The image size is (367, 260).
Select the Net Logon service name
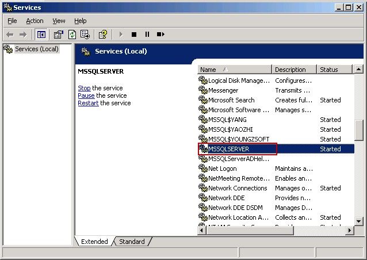(x=223, y=169)
